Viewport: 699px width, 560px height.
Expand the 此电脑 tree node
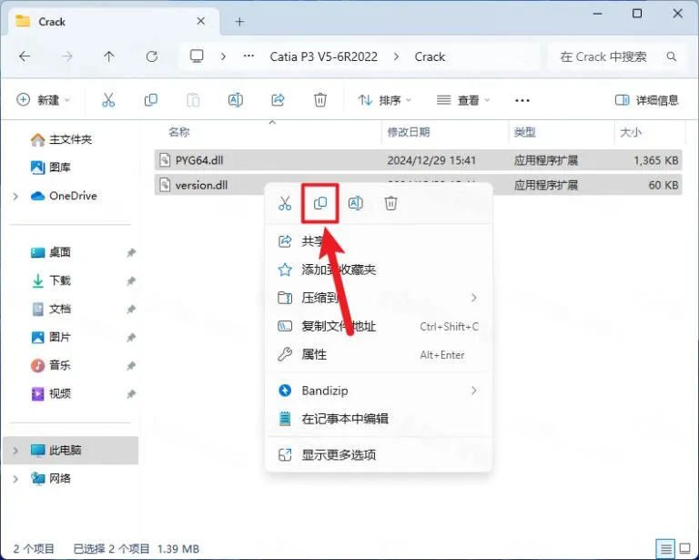tap(15, 451)
